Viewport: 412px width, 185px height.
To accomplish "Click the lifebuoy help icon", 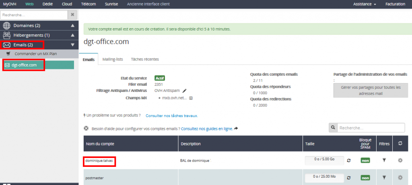I will (x=86, y=129).
